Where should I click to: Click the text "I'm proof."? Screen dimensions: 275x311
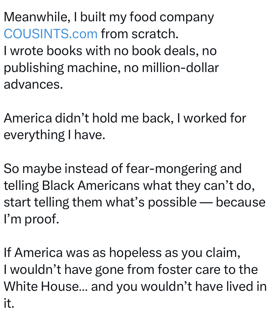31,219
